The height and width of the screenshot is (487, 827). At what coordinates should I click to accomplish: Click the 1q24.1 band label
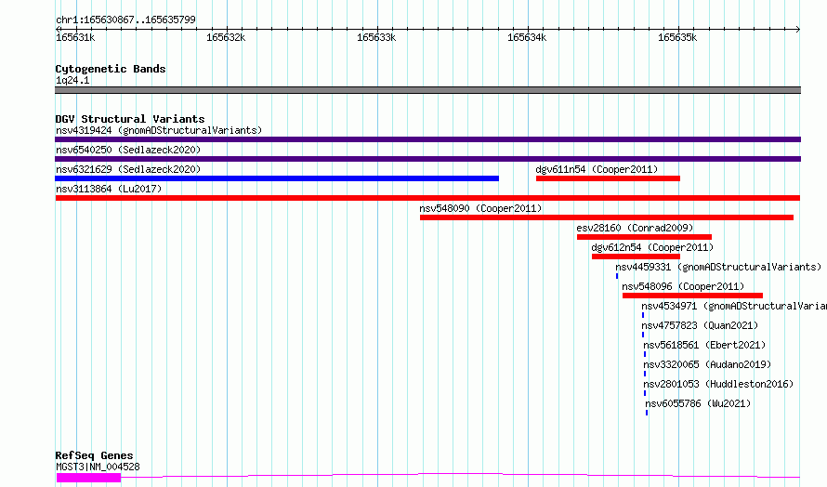72,80
